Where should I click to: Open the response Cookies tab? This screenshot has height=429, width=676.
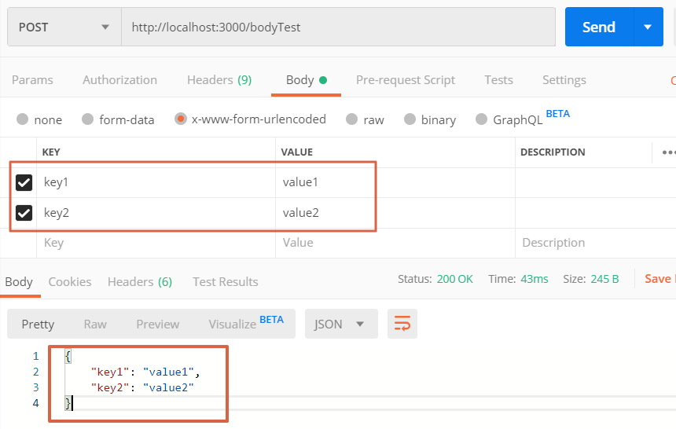pyautogui.click(x=70, y=281)
